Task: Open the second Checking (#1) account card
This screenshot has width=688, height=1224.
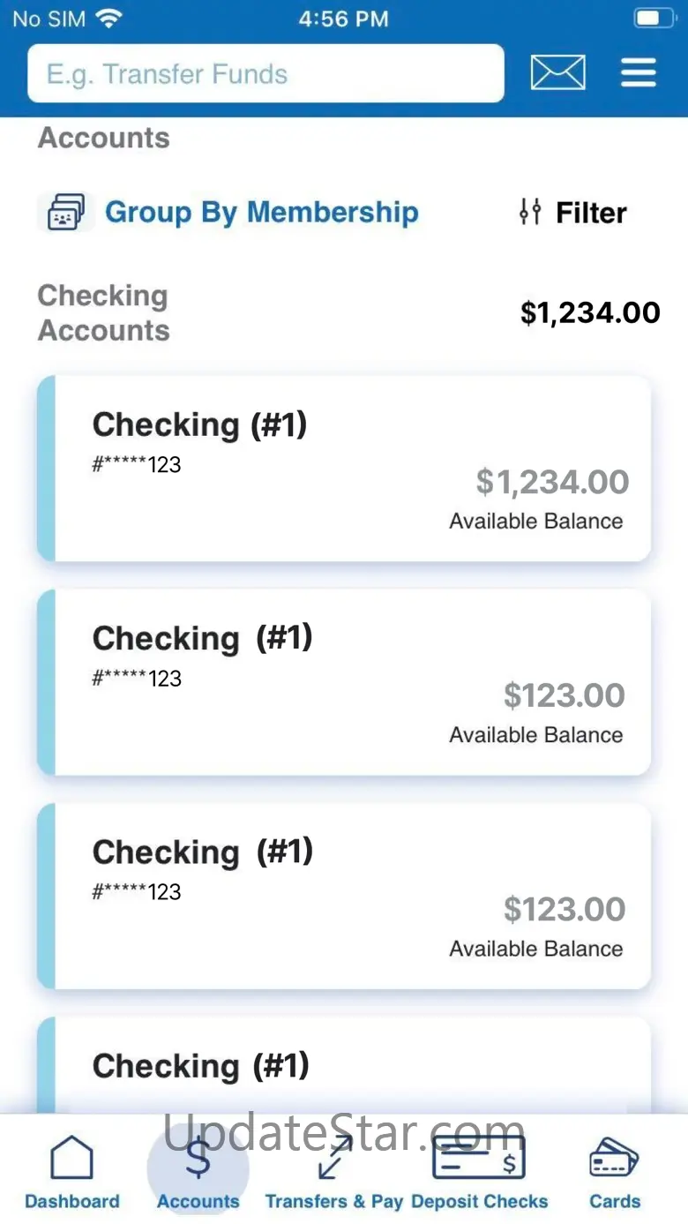Action: tap(344, 682)
